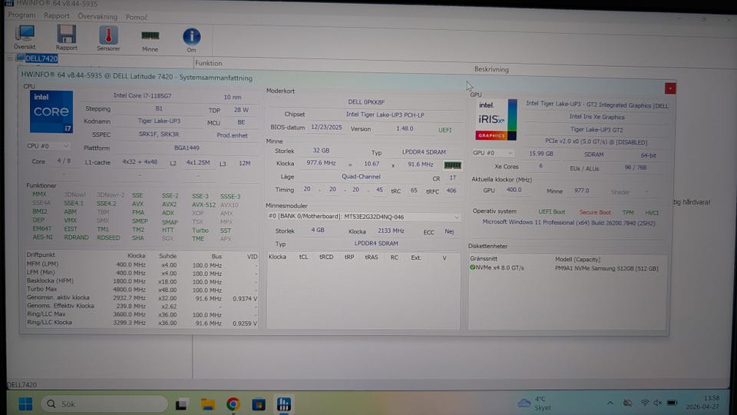This screenshot has width=737, height=415.
Task: Open the Översikt toolbar icon
Action: point(25,37)
